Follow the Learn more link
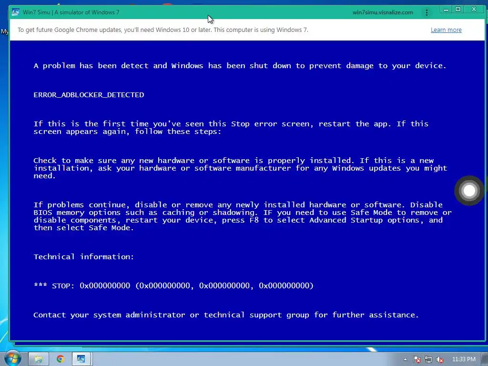Viewport: 488px width, 366px height. (x=446, y=30)
